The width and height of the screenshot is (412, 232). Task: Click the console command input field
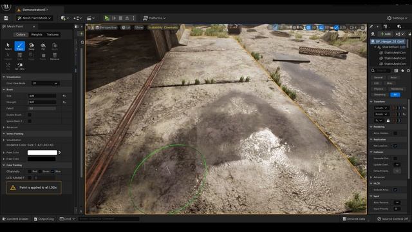click(x=109, y=219)
